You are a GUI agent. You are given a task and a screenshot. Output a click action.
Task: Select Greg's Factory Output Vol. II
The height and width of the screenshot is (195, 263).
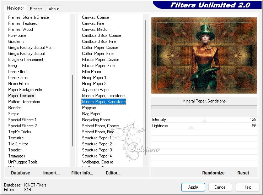[x=32, y=48]
